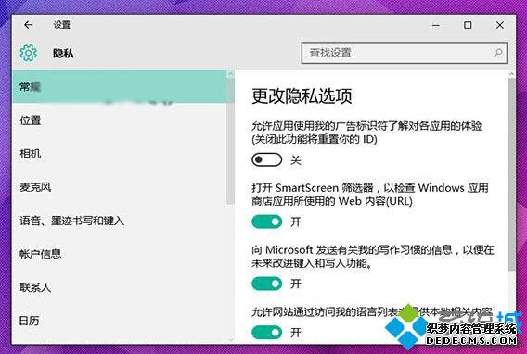Click the main pane scroll-up arrow
527x354 pixels.
click(511, 73)
